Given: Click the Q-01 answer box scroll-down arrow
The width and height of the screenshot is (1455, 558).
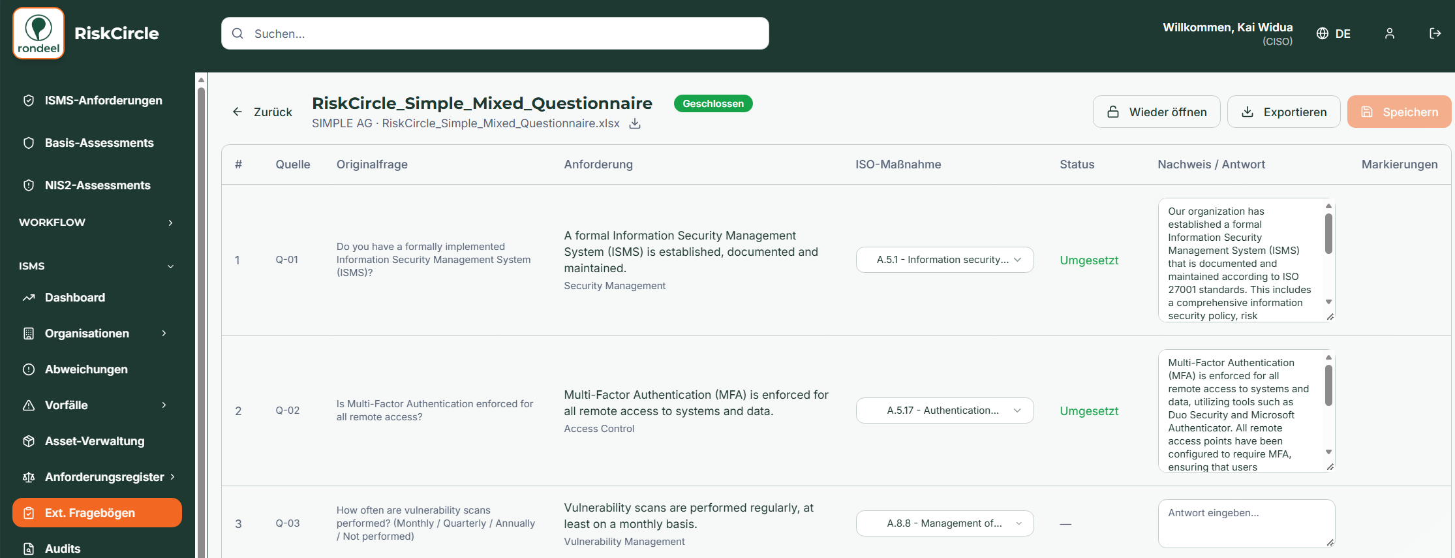Looking at the screenshot, I should [1328, 302].
